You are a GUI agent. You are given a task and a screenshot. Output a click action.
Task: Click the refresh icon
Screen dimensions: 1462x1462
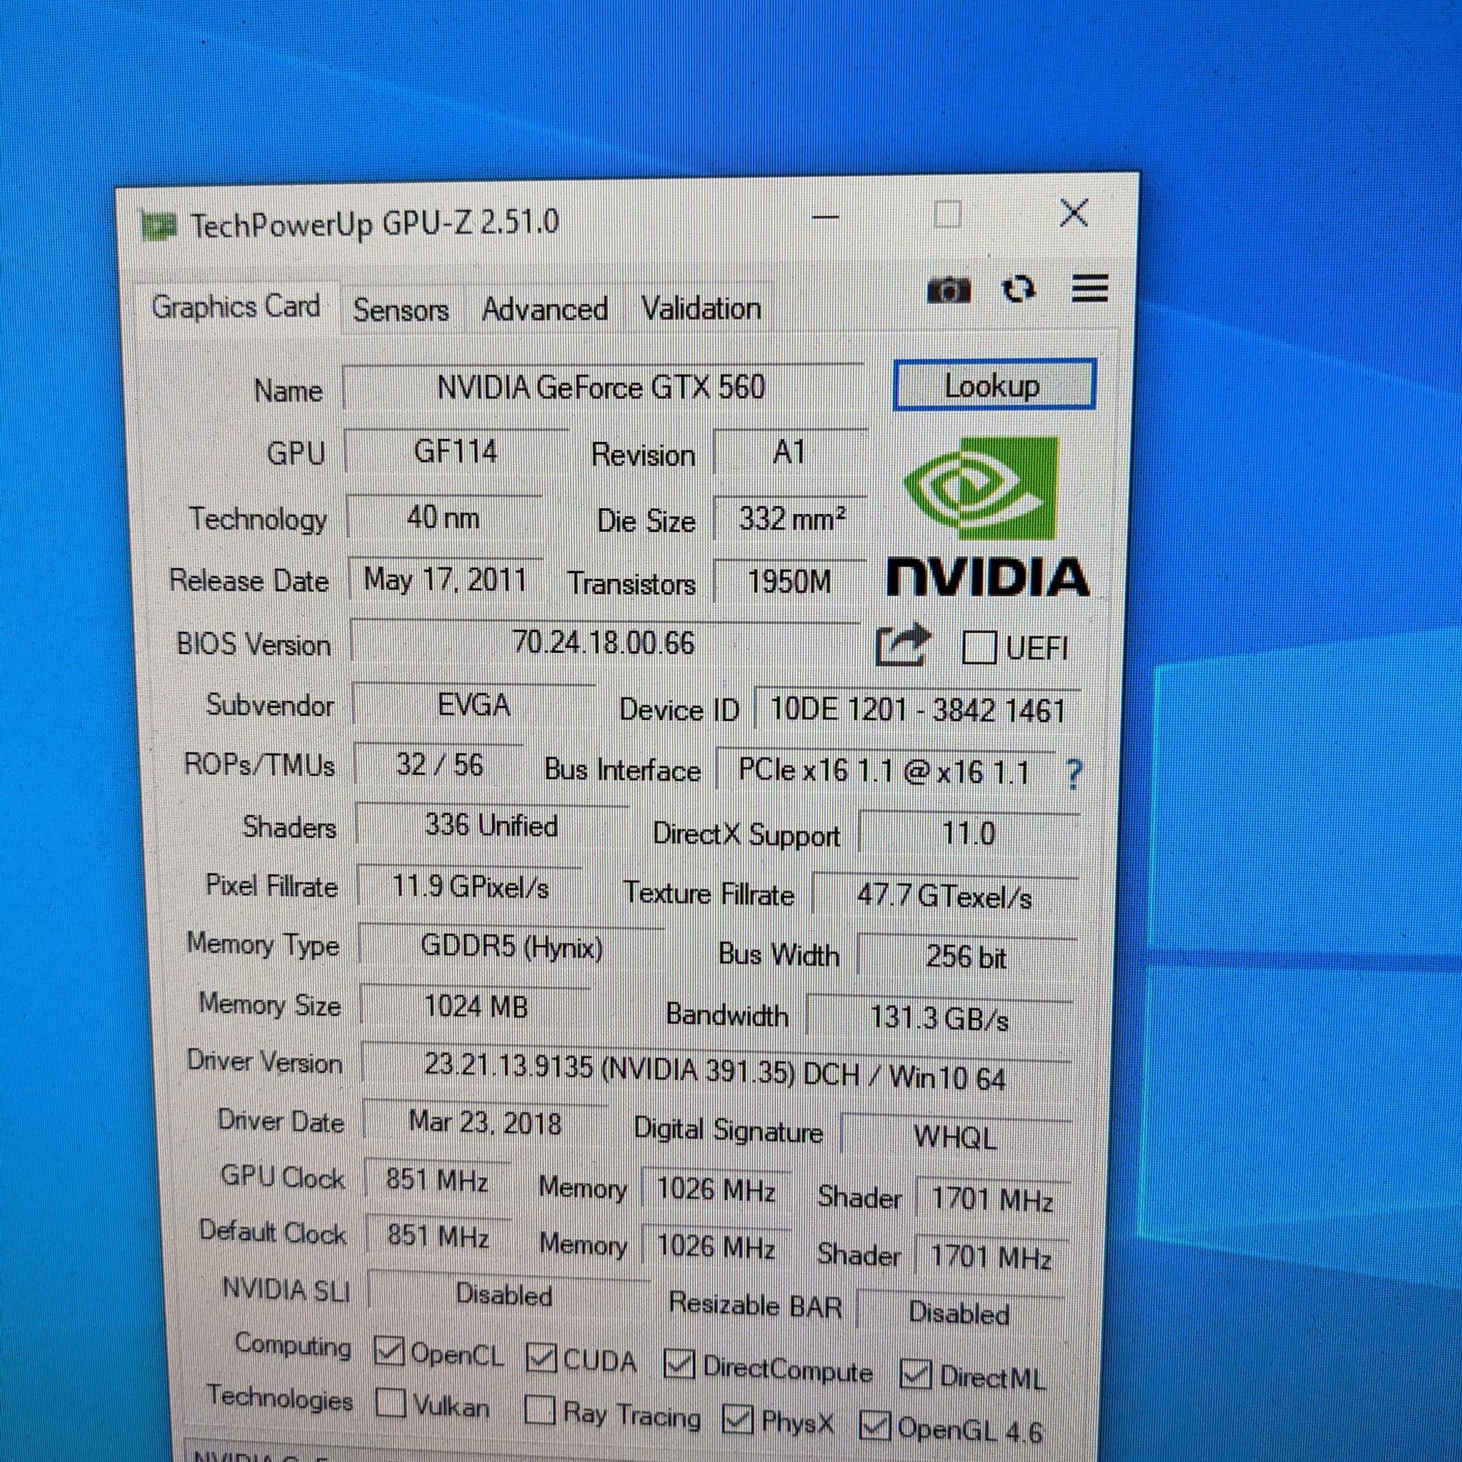(x=1019, y=289)
